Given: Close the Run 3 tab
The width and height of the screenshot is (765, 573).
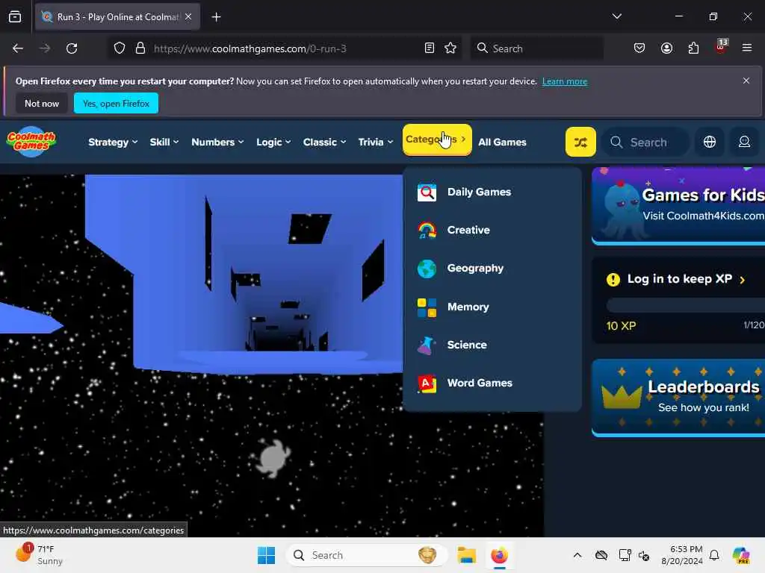Looking at the screenshot, I should 188,16.
